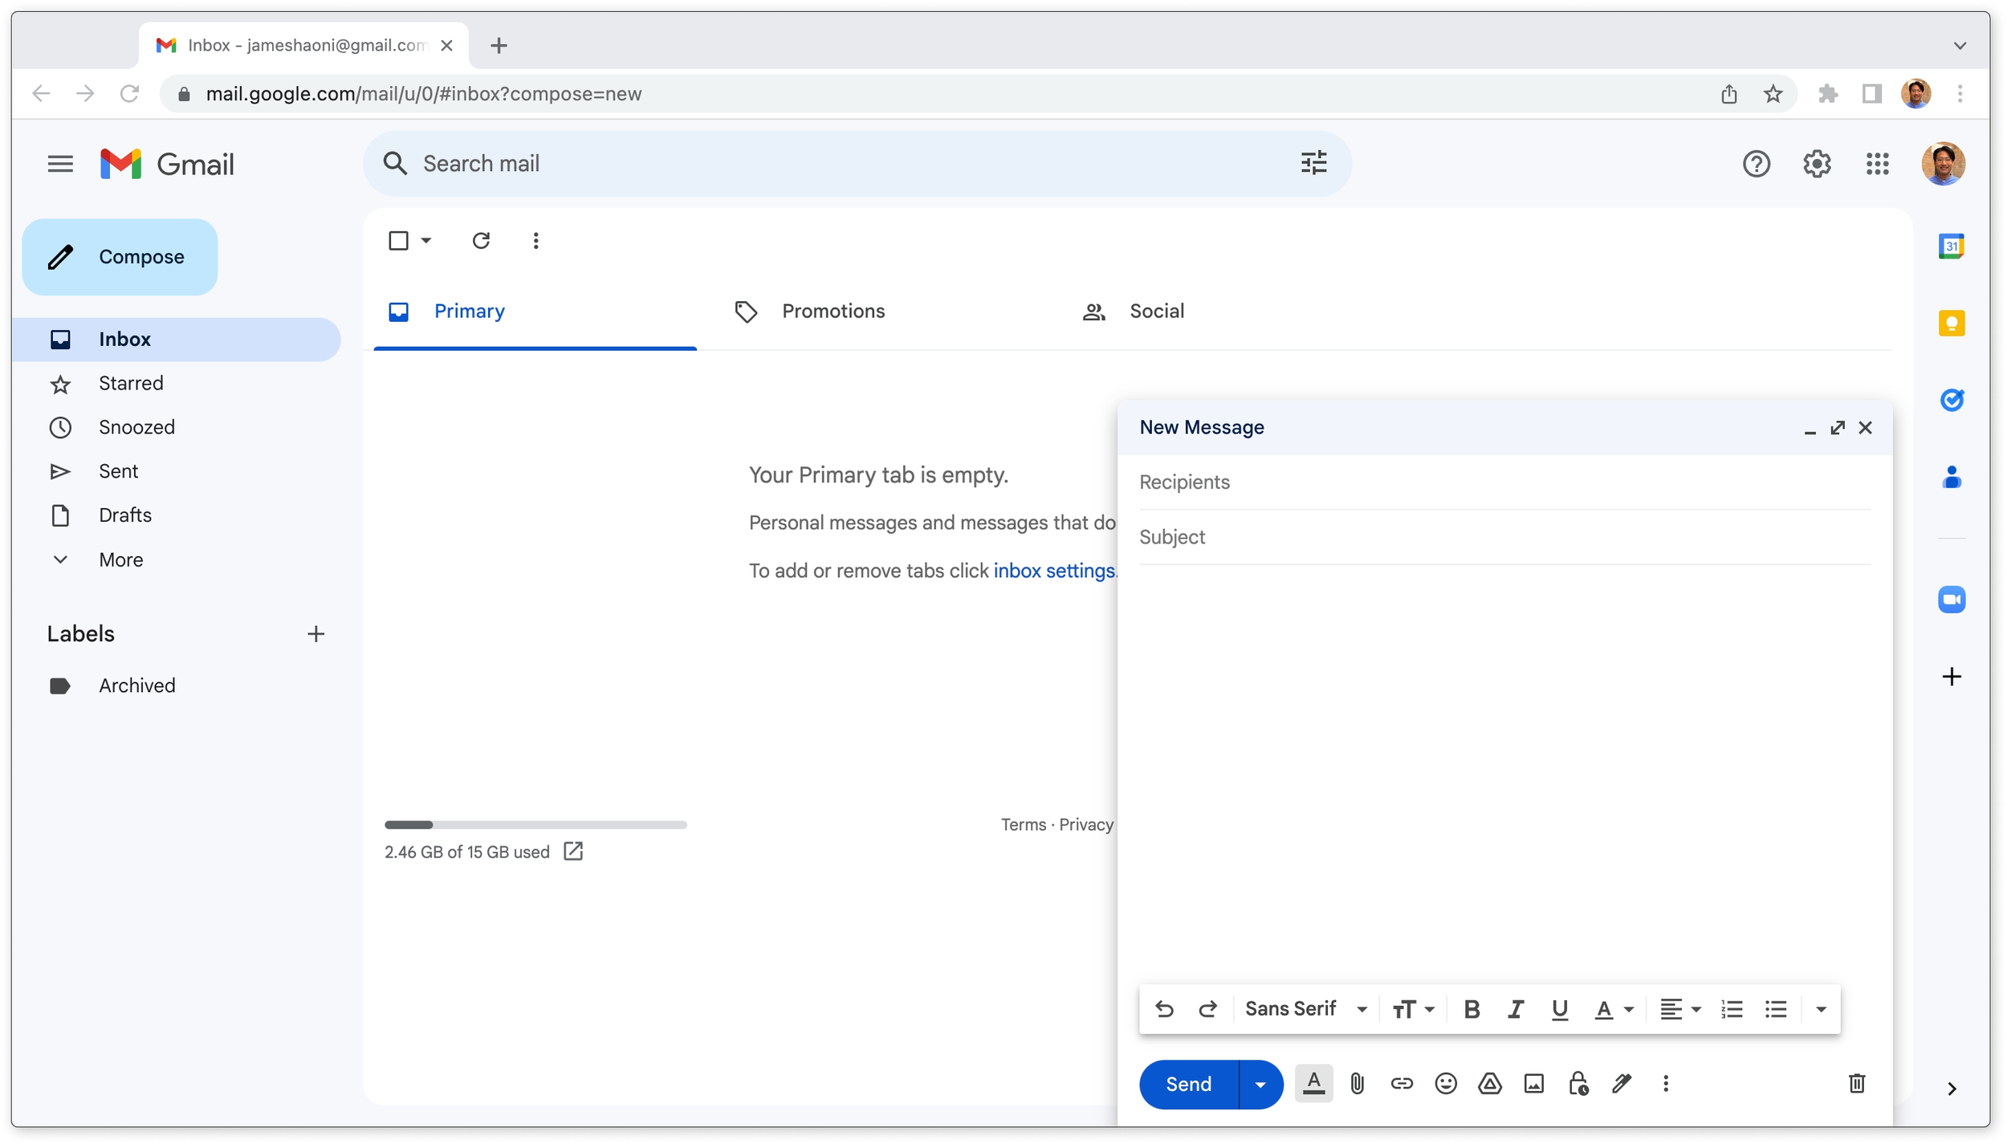The image size is (2007, 1144).
Task: Open the emoji picker in compose
Action: tap(1445, 1084)
